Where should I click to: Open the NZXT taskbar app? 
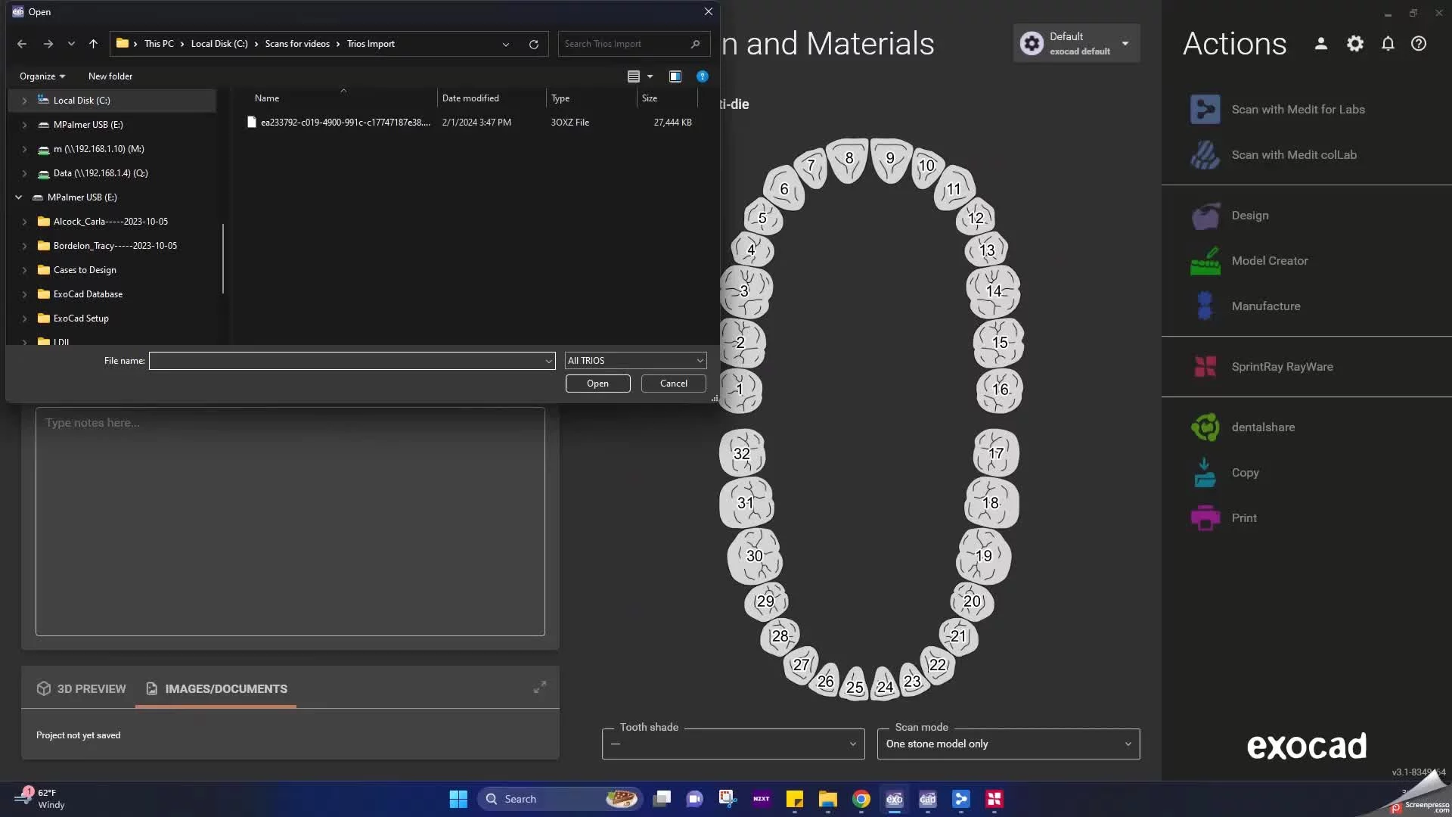[762, 799]
